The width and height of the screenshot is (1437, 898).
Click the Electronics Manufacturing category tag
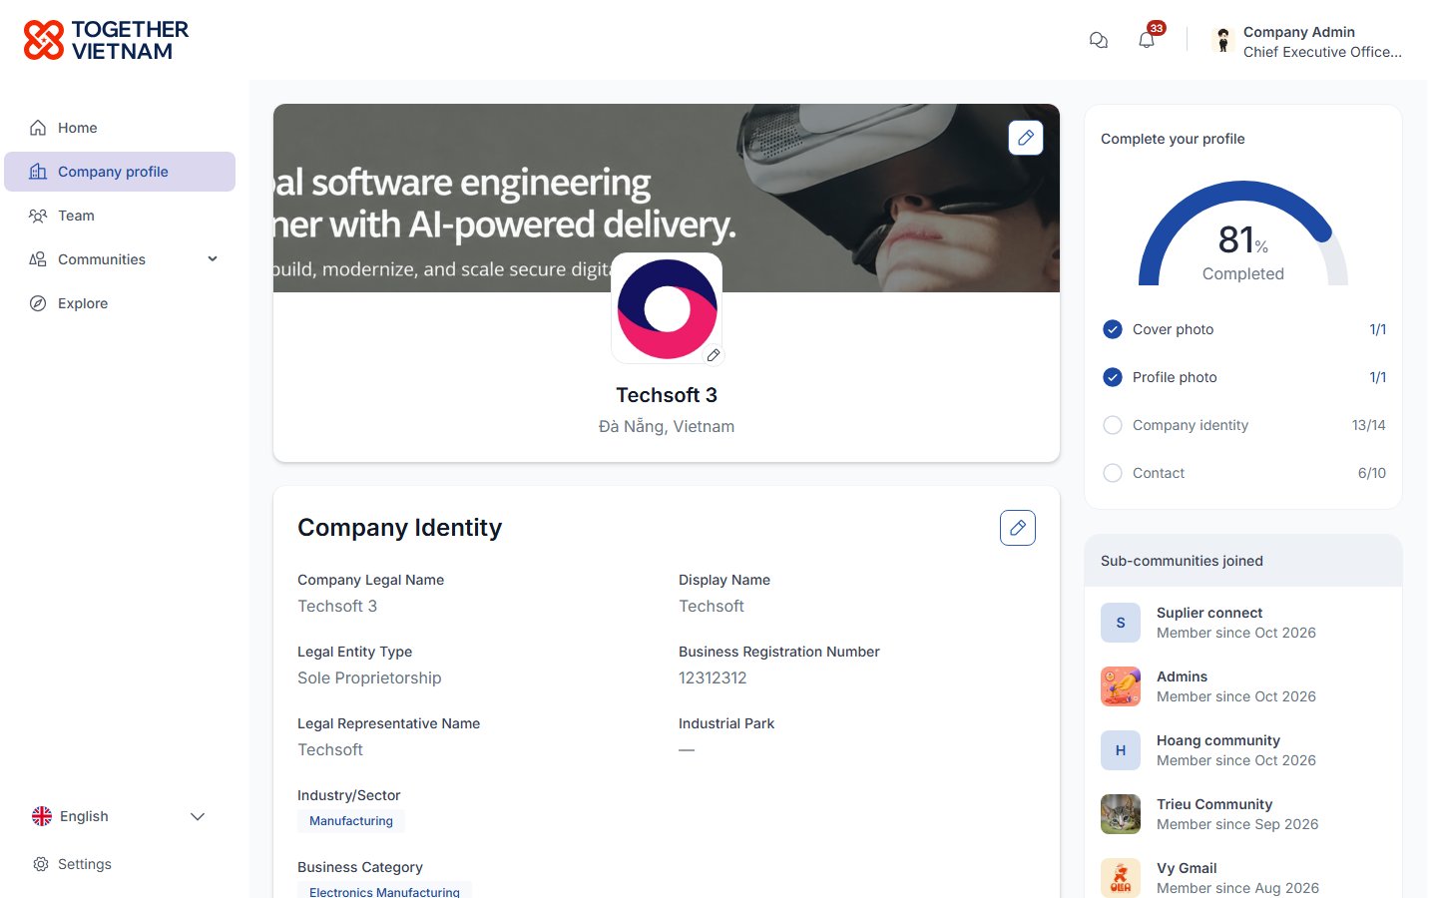click(384, 891)
